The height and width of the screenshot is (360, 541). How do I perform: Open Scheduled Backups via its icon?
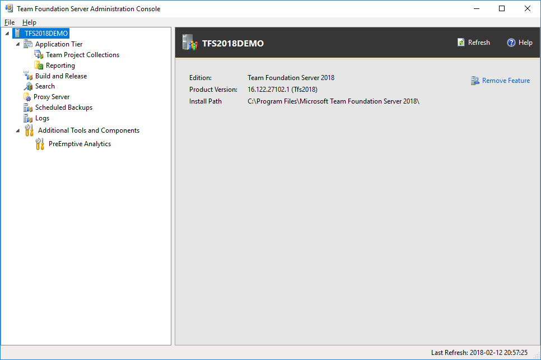pyautogui.click(x=28, y=107)
